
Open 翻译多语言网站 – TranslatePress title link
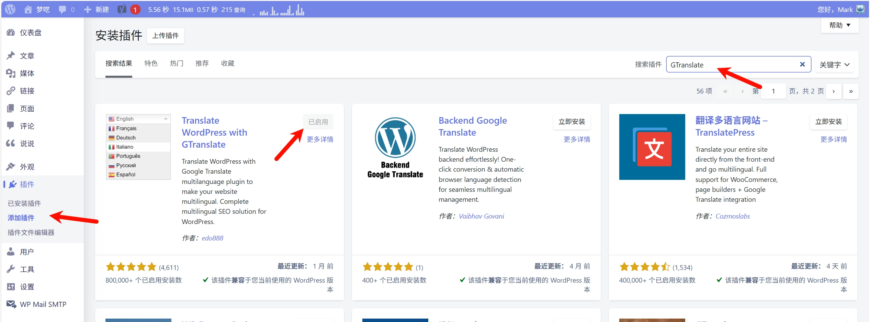732,126
